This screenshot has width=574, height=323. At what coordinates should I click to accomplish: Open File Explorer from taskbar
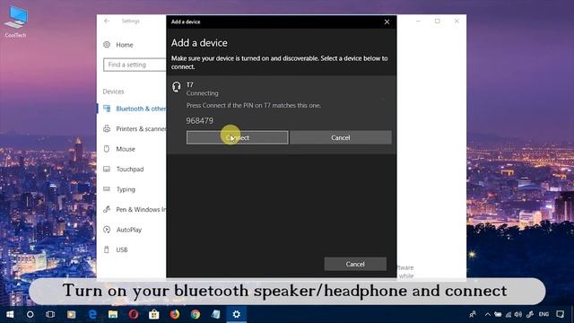113,314
